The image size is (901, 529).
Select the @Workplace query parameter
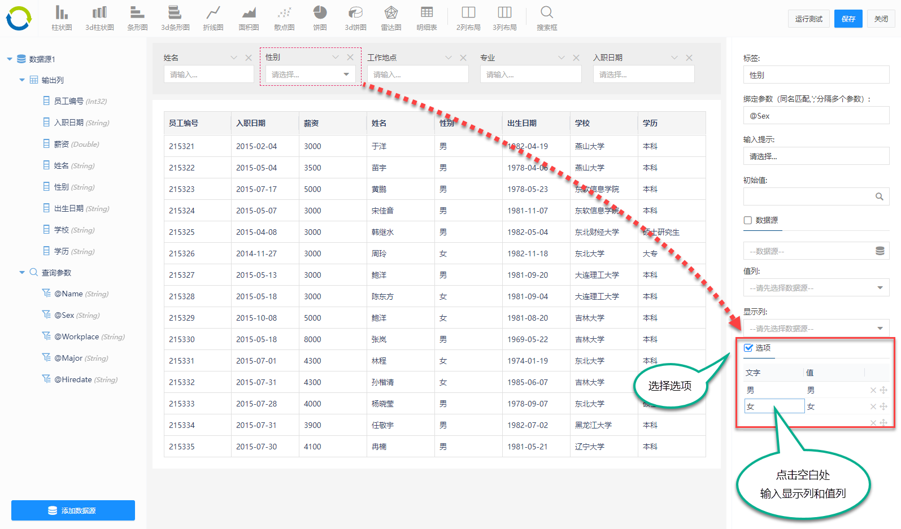point(84,336)
